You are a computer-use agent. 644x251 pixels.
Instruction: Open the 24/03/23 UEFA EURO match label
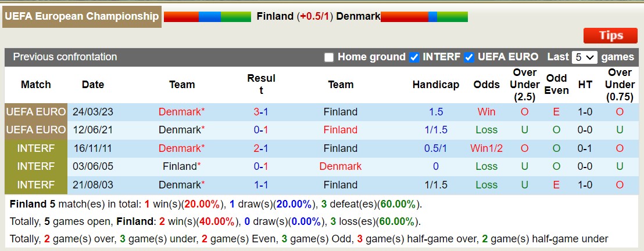point(36,112)
